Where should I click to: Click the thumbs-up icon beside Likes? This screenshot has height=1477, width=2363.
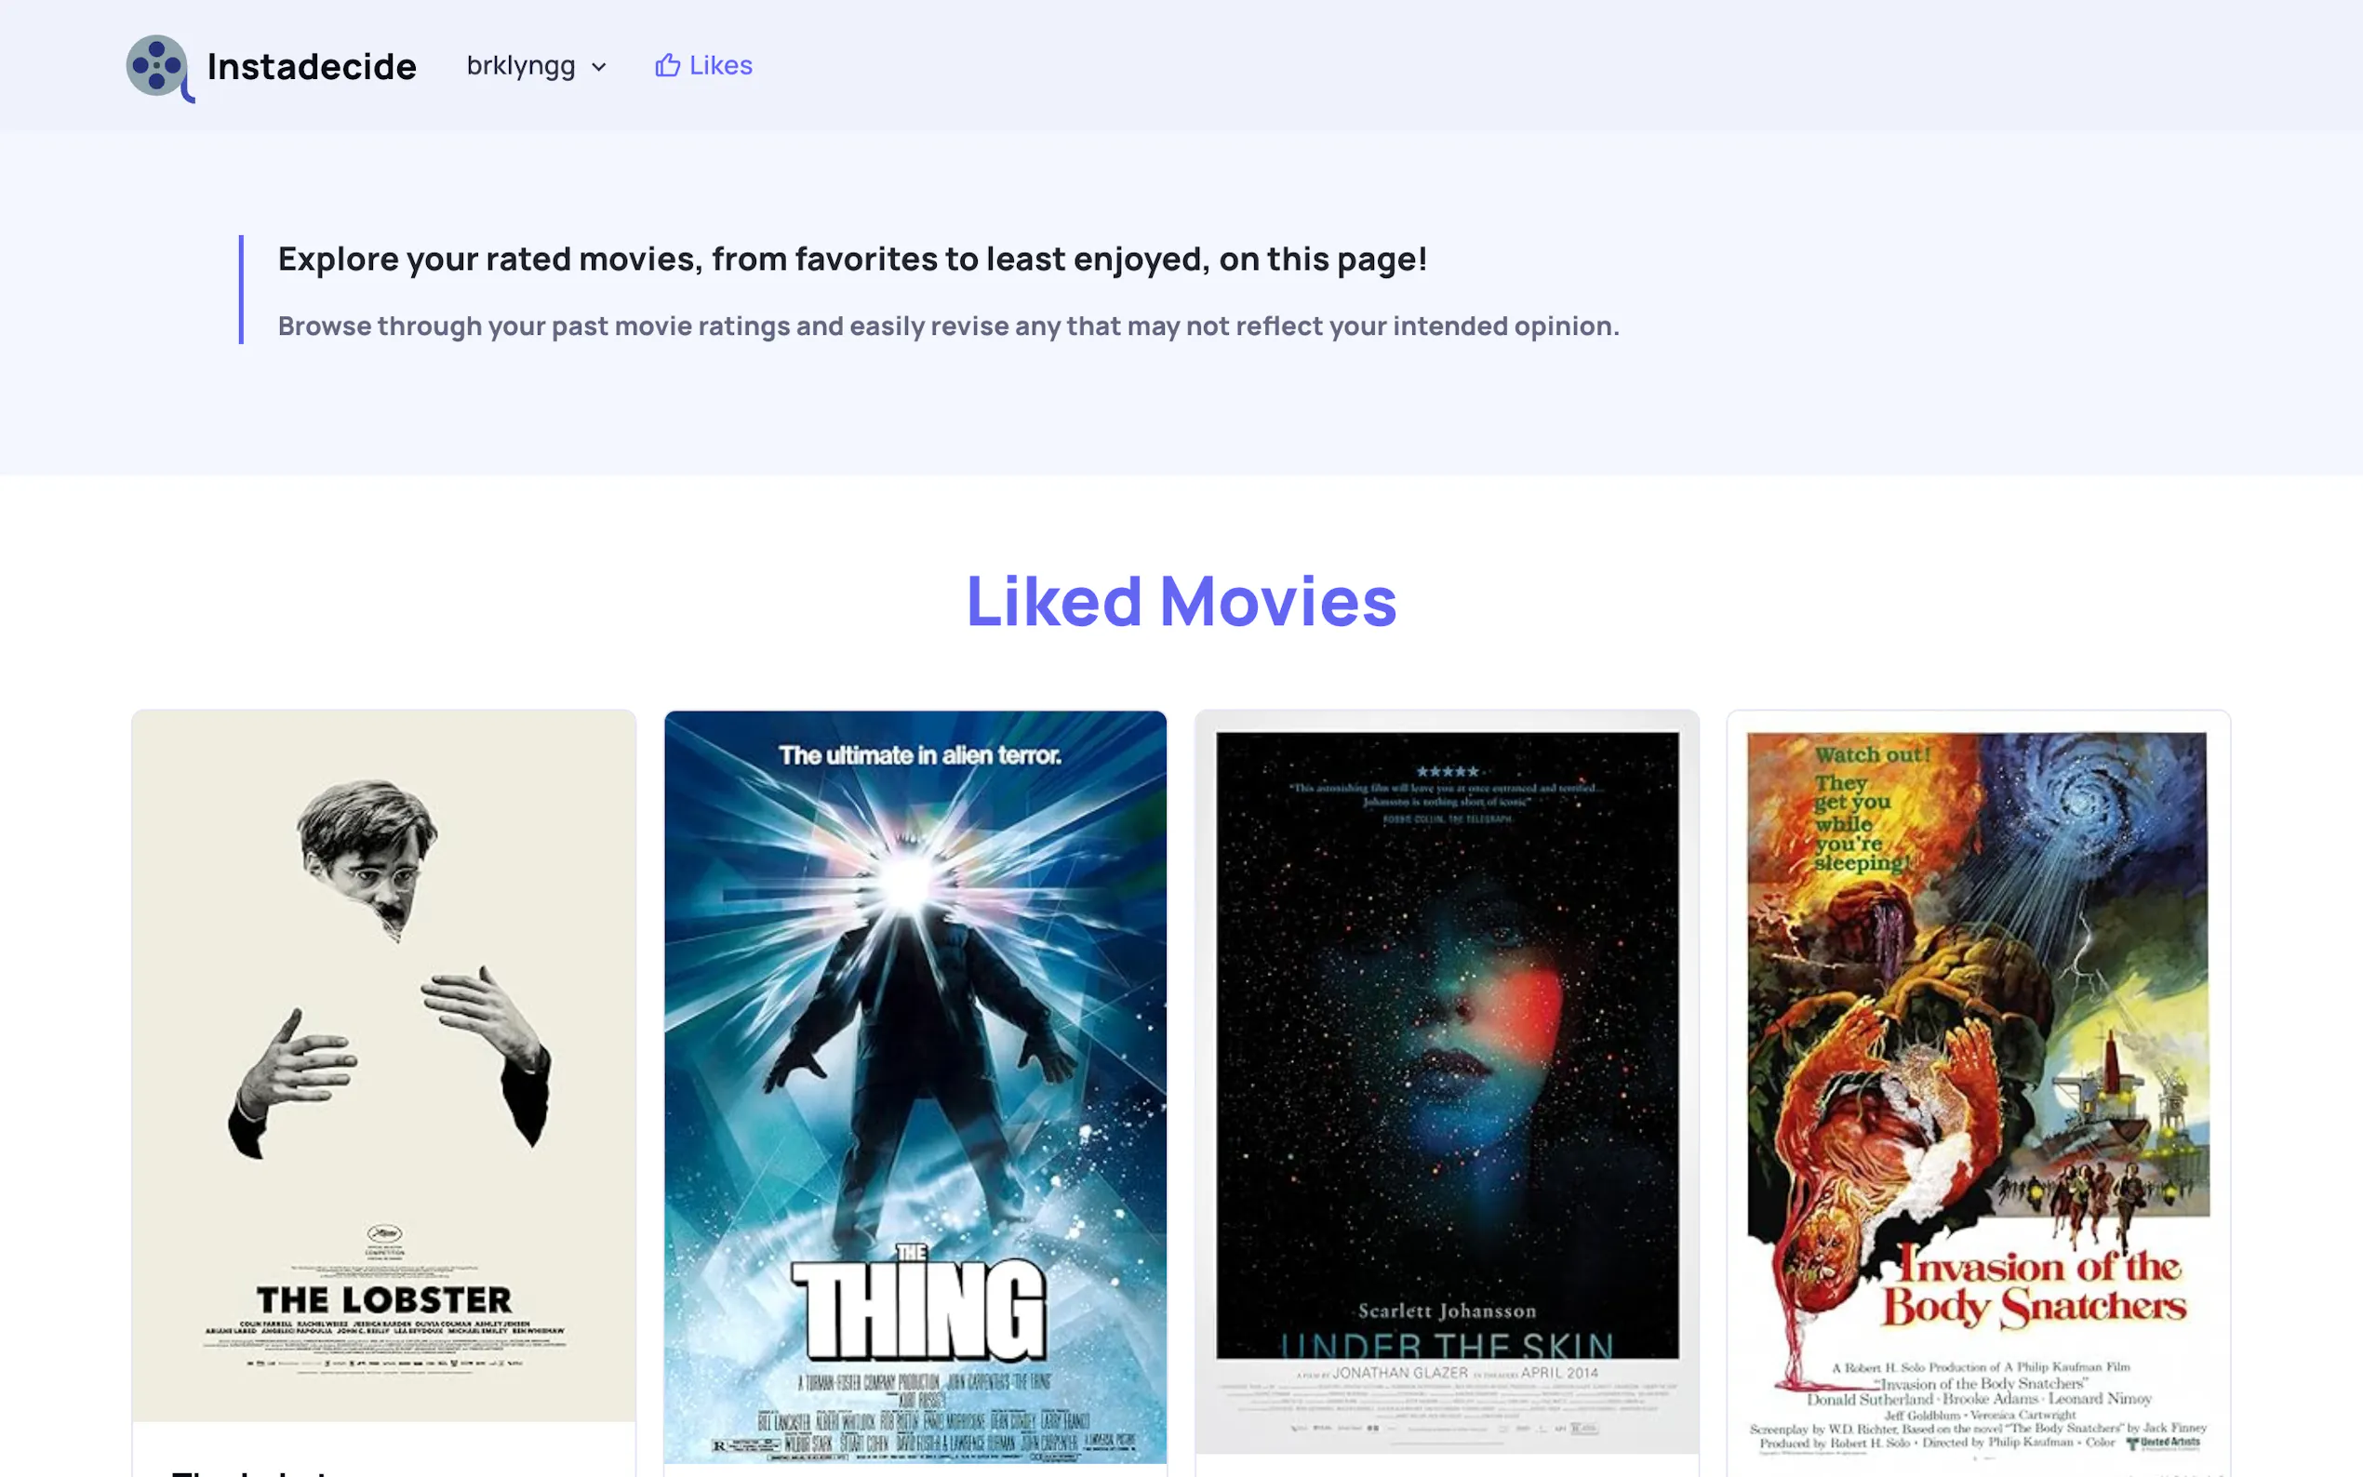point(667,65)
